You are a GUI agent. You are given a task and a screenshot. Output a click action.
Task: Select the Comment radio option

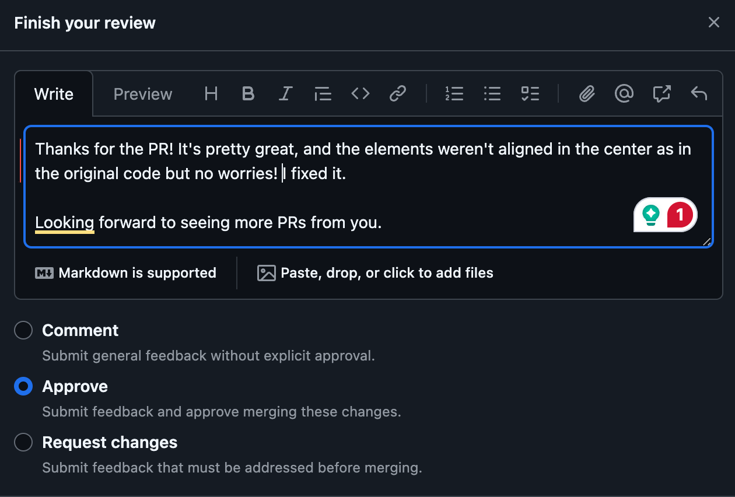pos(23,330)
